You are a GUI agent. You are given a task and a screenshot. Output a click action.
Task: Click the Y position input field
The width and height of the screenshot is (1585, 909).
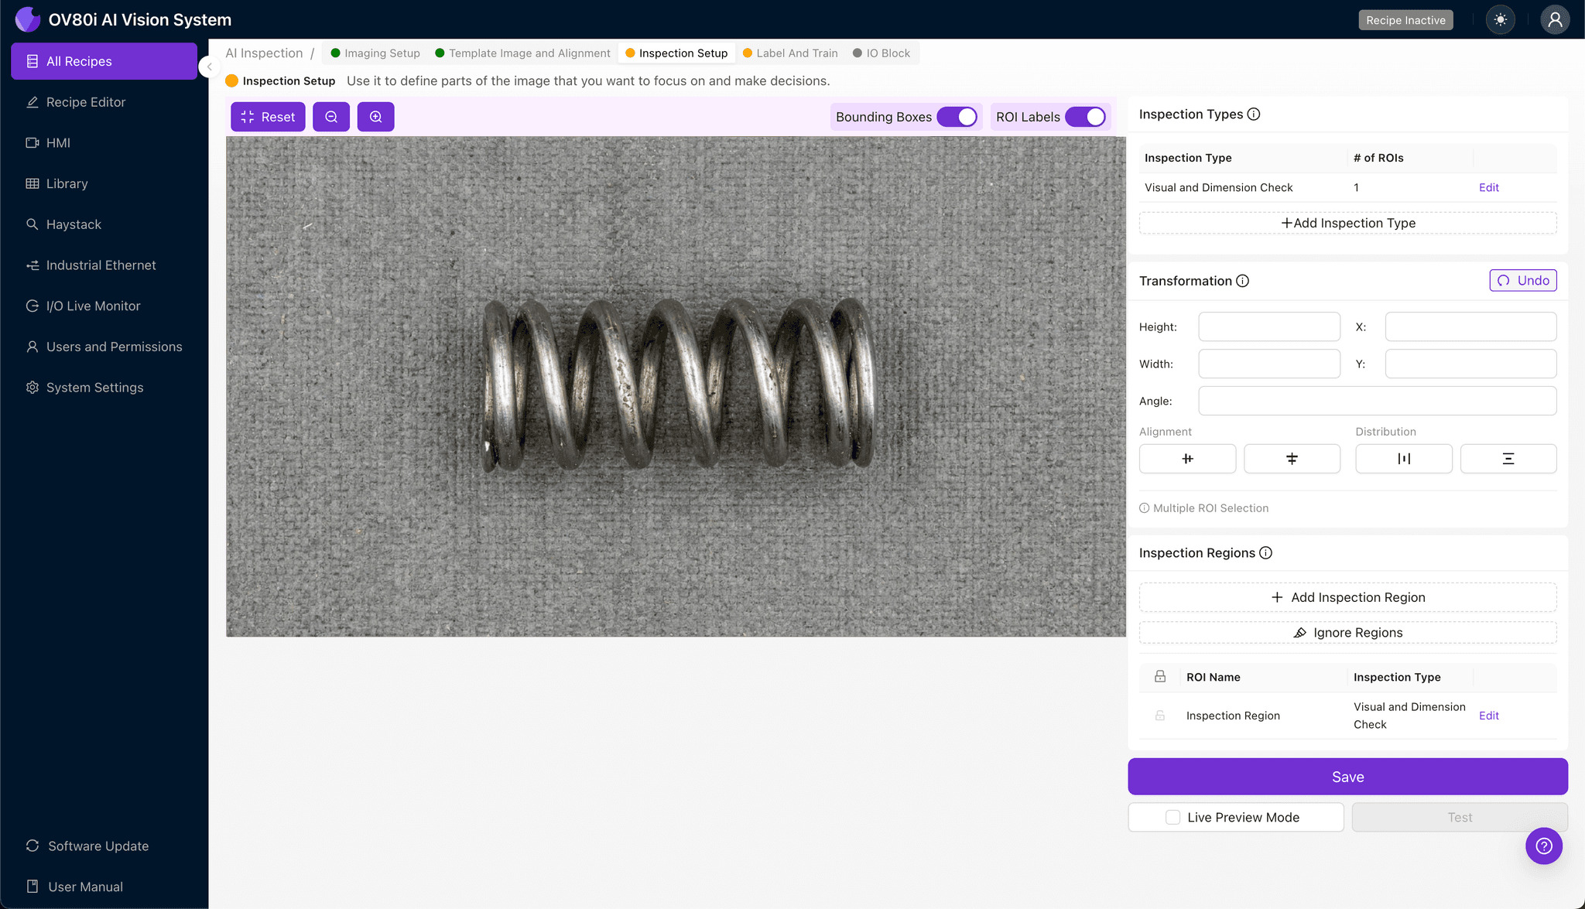(x=1470, y=364)
